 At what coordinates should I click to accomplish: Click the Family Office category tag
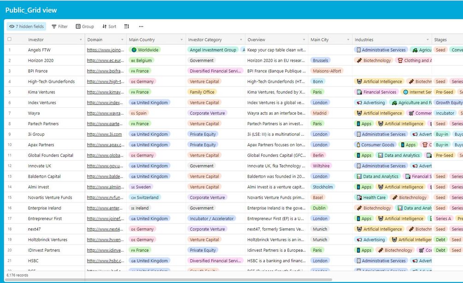202,92
